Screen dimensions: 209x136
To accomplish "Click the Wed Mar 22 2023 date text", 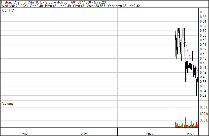I will point(13,6).
